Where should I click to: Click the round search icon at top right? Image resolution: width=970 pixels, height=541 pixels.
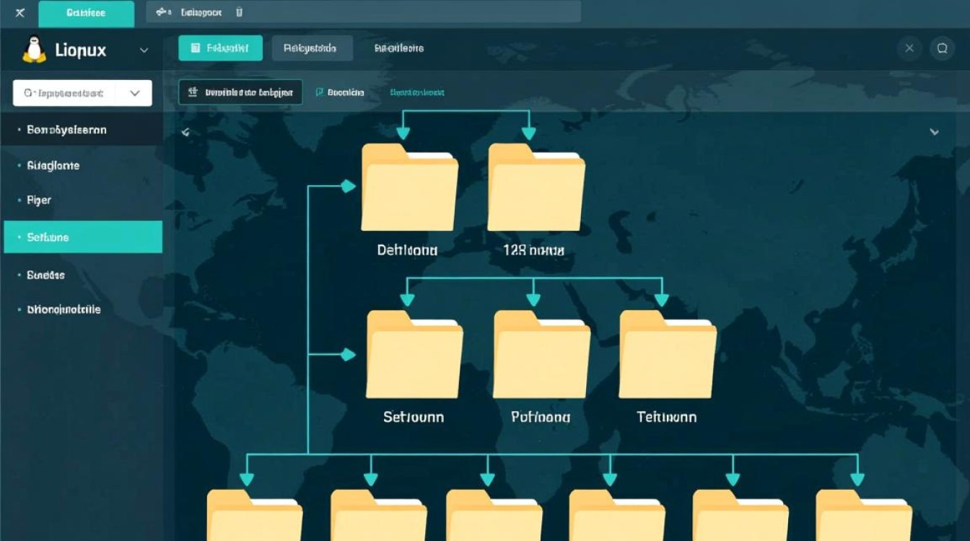click(x=942, y=48)
